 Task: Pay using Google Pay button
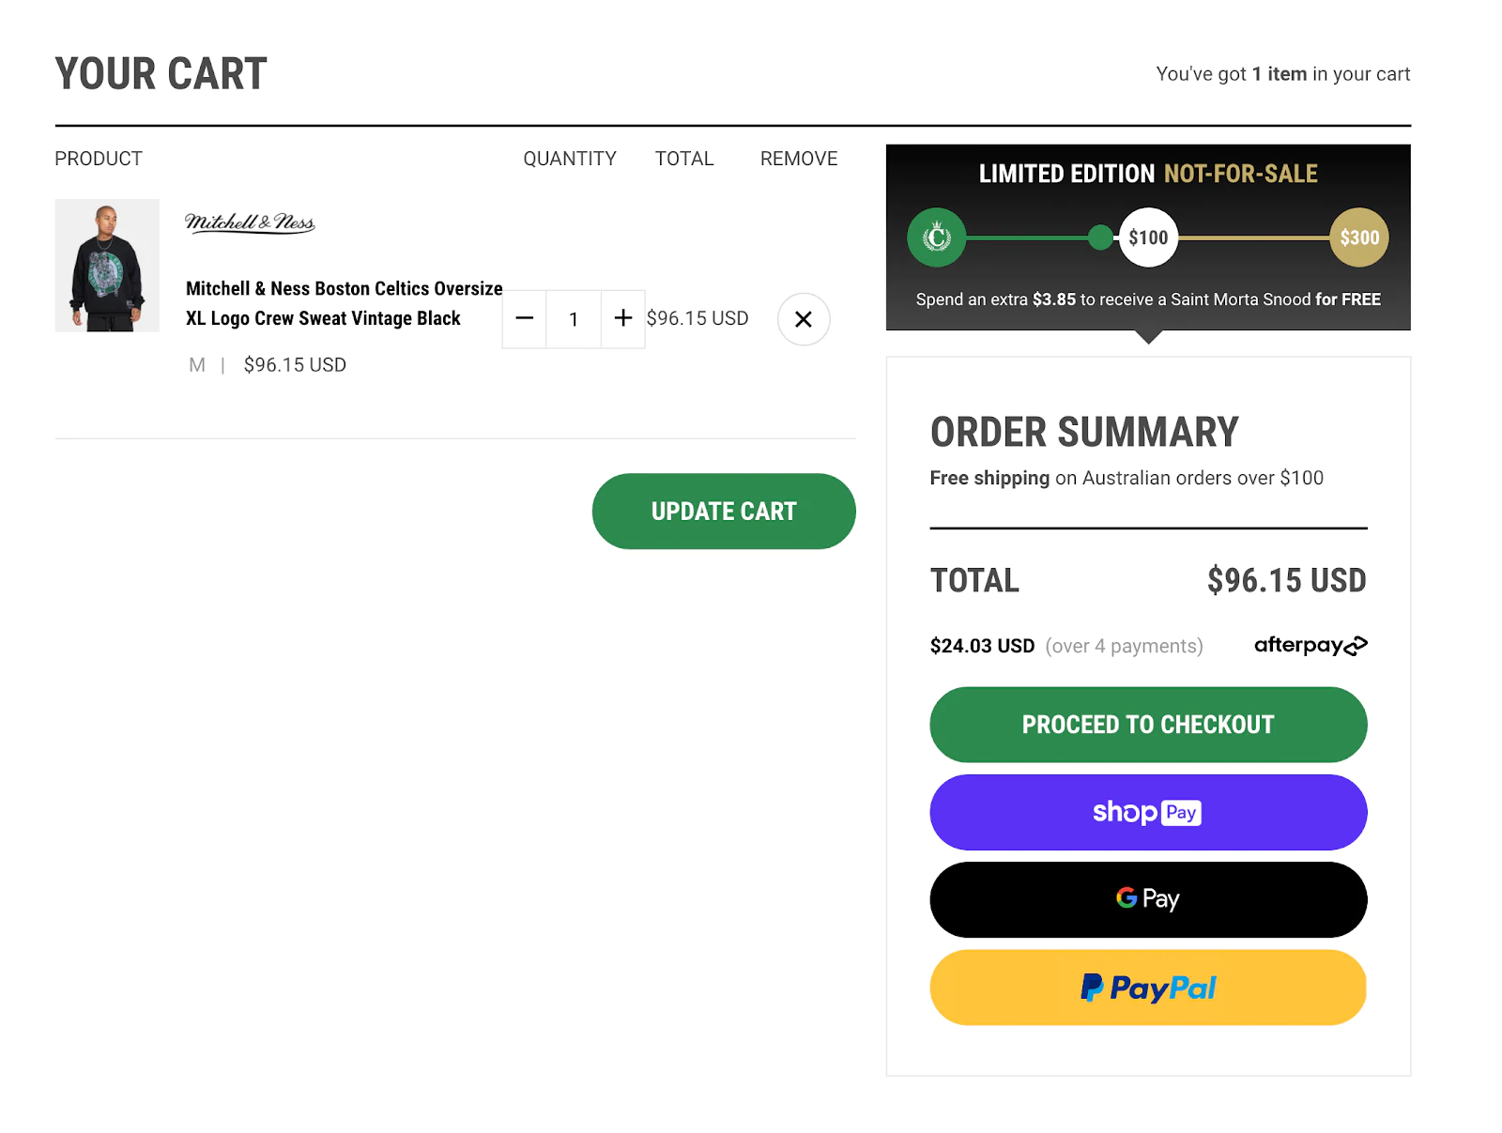click(x=1147, y=900)
